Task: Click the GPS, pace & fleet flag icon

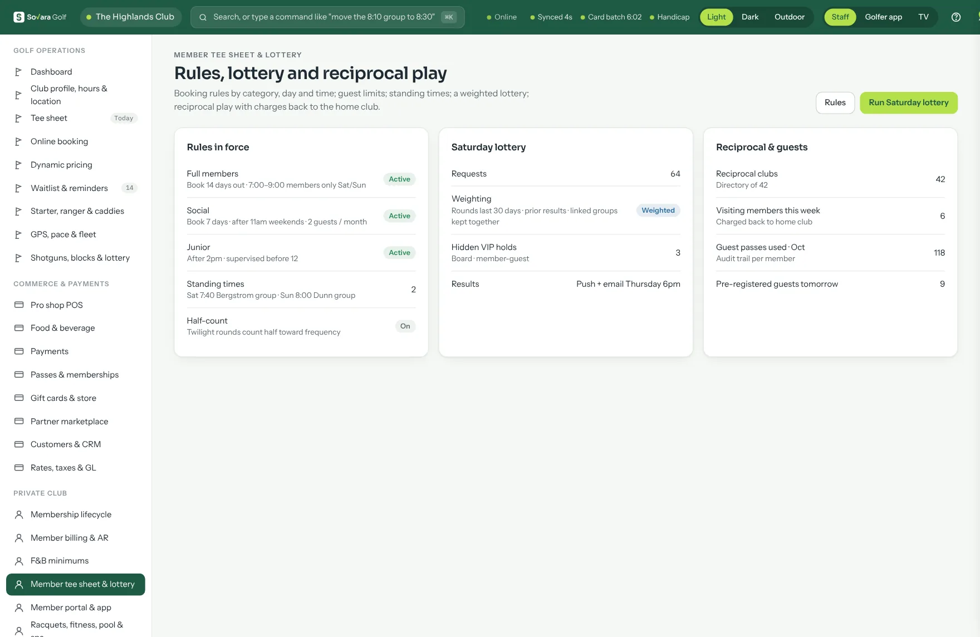Action: 18,234
